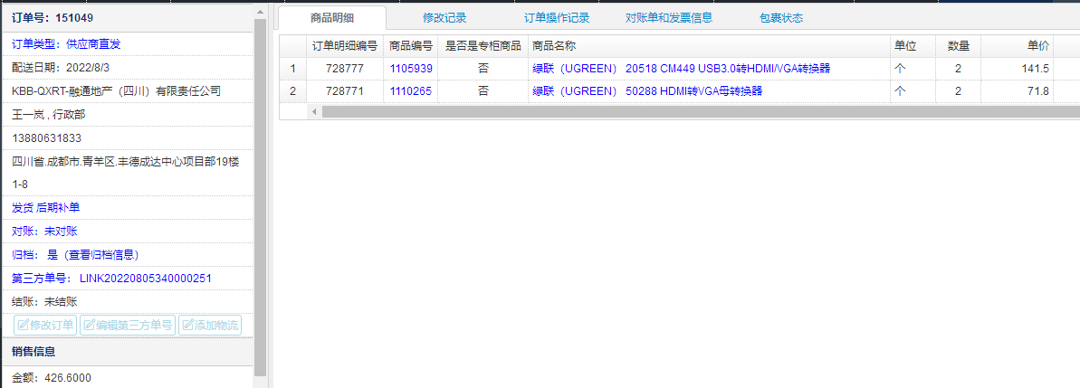Click the 单价 column header
1080x388 pixels.
[1018, 46]
